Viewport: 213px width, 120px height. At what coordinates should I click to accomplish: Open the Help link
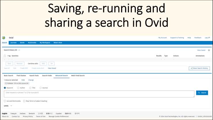pyautogui.click(x=189, y=38)
